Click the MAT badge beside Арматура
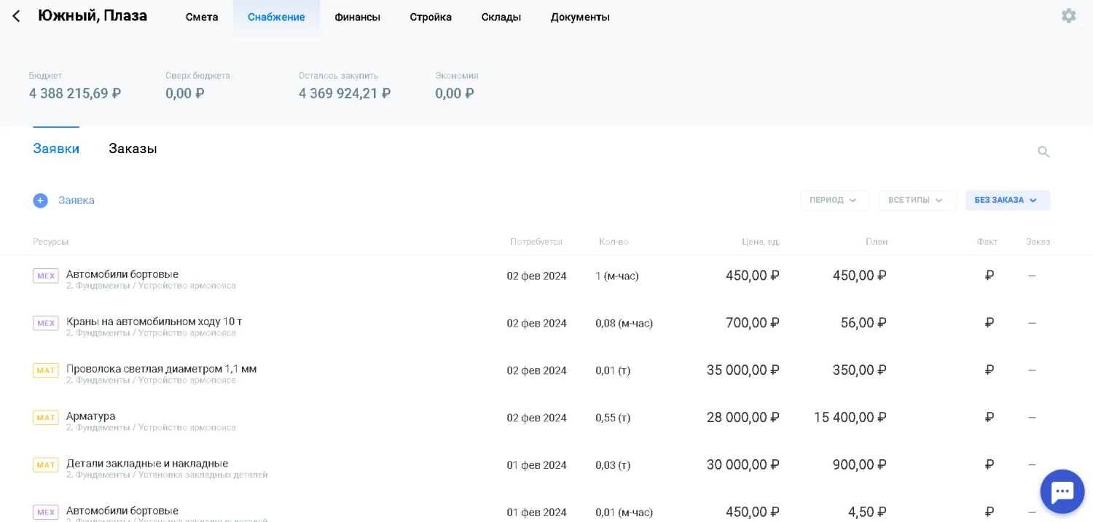1093x522 pixels. [46, 418]
